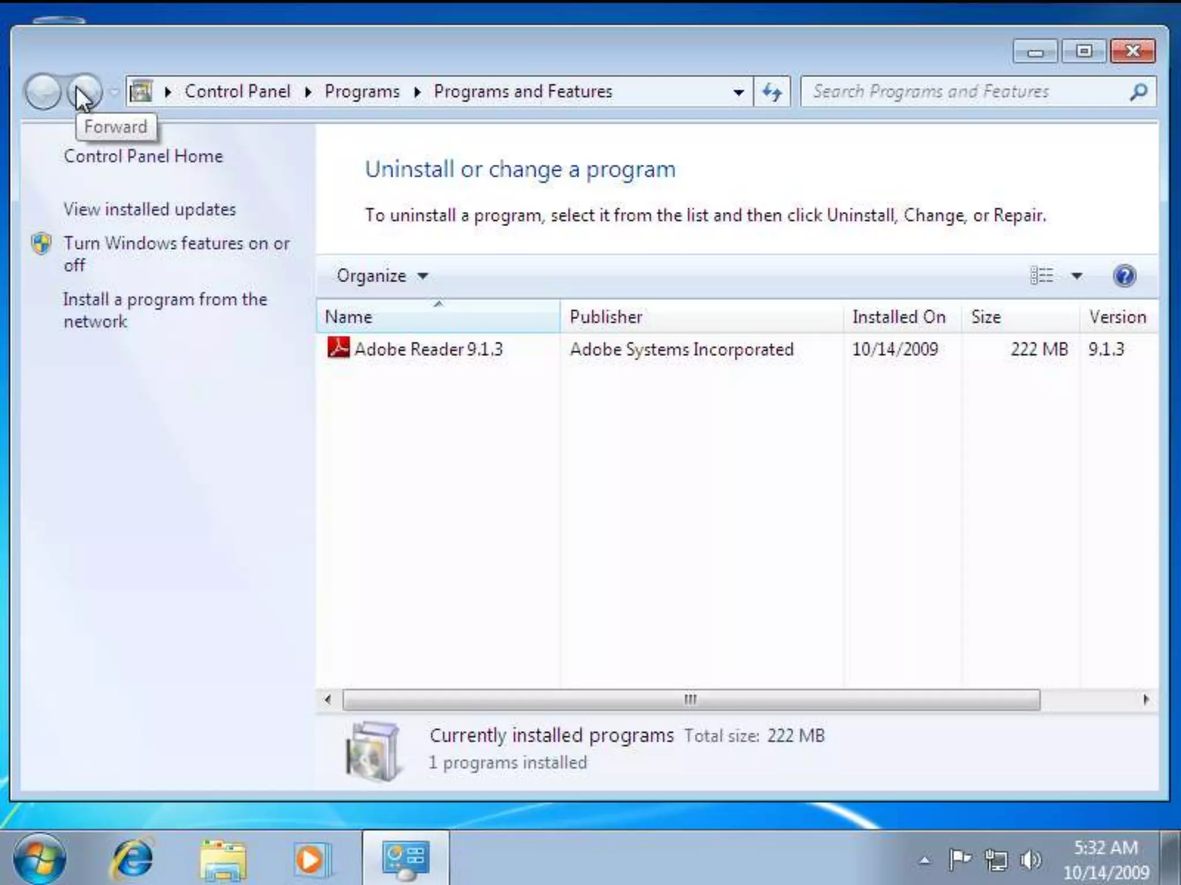
Task: Click the horizontal scrollbar left arrow
Action: [328, 699]
